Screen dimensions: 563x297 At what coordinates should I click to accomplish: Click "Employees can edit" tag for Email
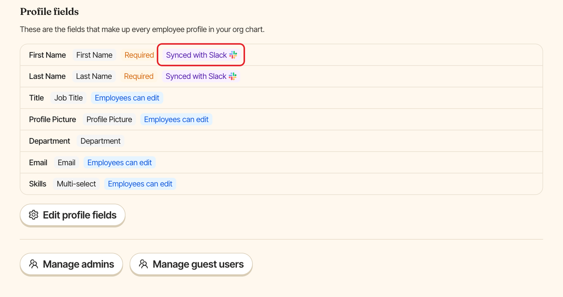click(x=120, y=163)
